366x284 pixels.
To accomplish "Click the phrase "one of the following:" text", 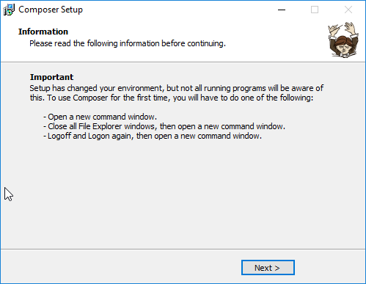I will tap(277, 98).
